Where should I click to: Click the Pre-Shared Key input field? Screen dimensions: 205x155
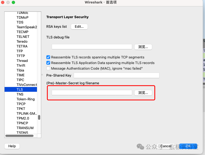(x=117, y=75)
